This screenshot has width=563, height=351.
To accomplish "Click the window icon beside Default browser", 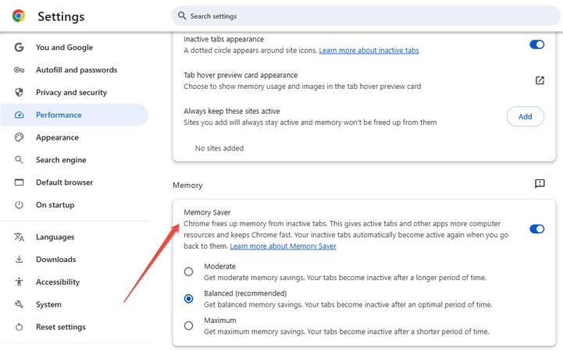I will 19,183.
